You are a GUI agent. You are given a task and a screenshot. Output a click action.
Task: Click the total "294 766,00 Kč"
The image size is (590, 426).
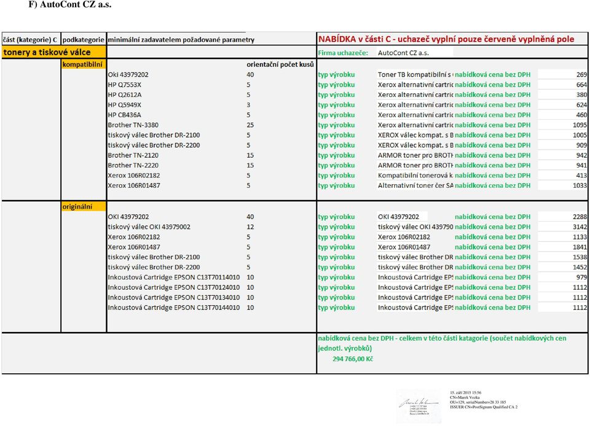pos(353,359)
